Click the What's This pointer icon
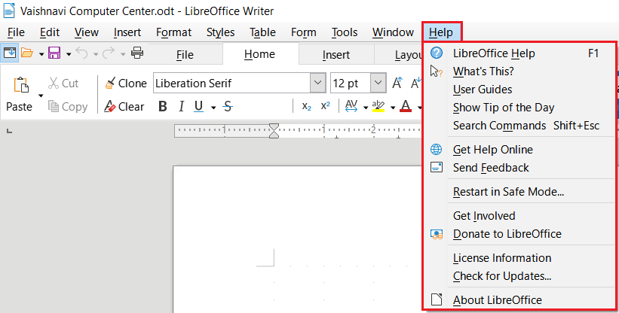Image resolution: width=619 pixels, height=313 pixels. pyautogui.click(x=437, y=71)
